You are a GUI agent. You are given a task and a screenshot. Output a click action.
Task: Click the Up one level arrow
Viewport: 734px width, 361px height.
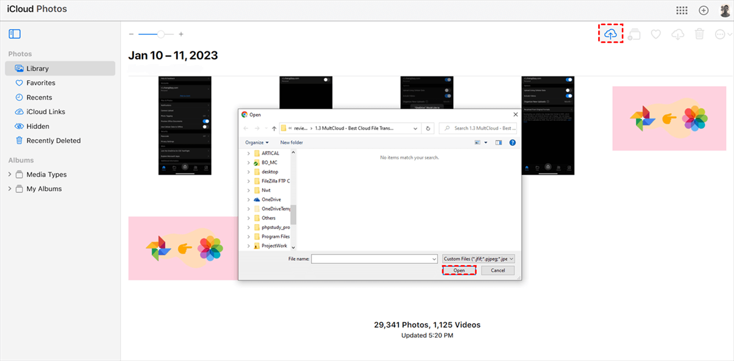pyautogui.click(x=274, y=128)
